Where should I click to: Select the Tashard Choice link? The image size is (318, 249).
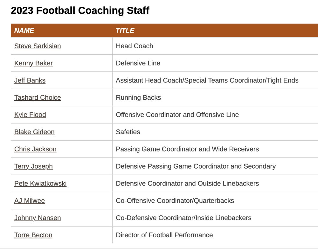pos(38,98)
